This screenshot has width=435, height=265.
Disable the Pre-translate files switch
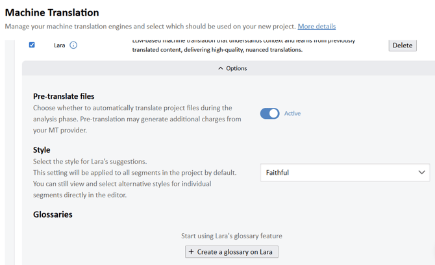pyautogui.click(x=269, y=113)
